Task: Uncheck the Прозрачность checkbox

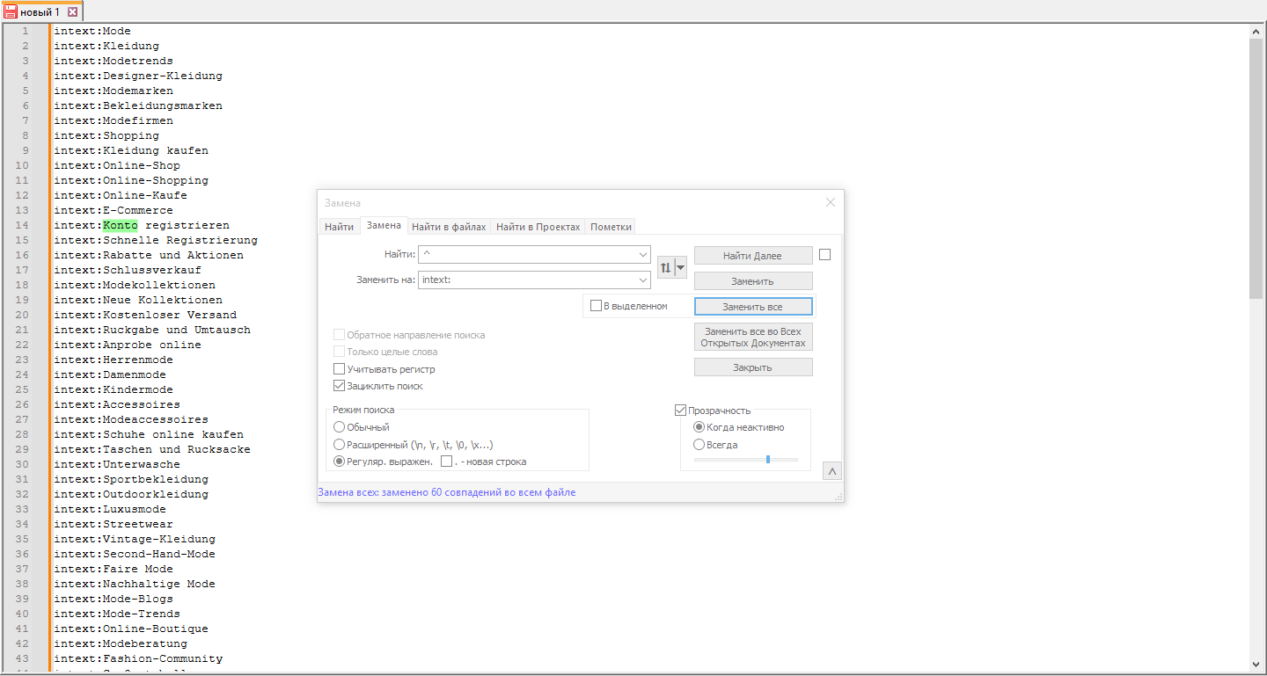Action: 680,411
